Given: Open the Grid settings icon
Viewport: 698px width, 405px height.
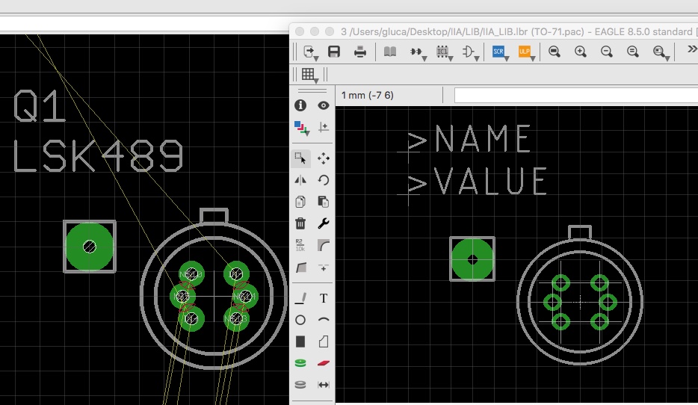Looking at the screenshot, I should [x=309, y=75].
